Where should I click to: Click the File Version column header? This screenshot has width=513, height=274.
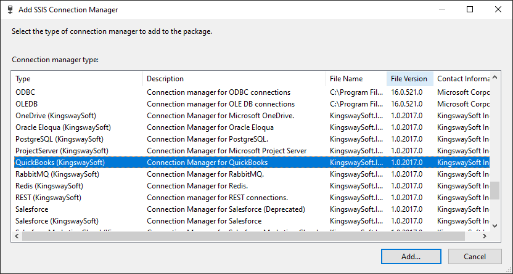pos(410,79)
